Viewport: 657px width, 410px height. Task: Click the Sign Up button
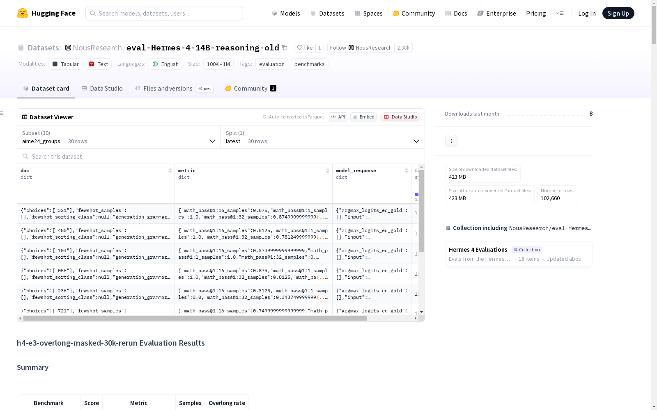(x=618, y=13)
